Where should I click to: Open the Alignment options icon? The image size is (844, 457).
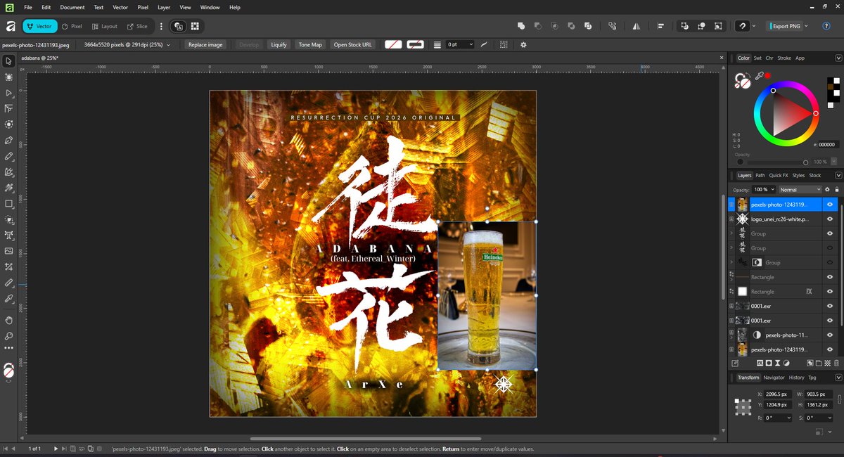pyautogui.click(x=661, y=26)
